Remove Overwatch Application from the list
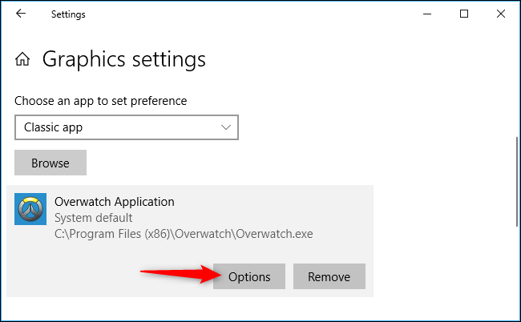 pyautogui.click(x=329, y=276)
